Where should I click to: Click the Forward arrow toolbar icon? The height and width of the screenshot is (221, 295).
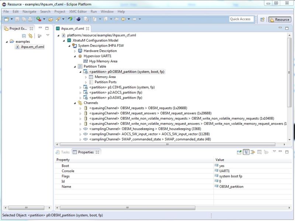coord(134,19)
